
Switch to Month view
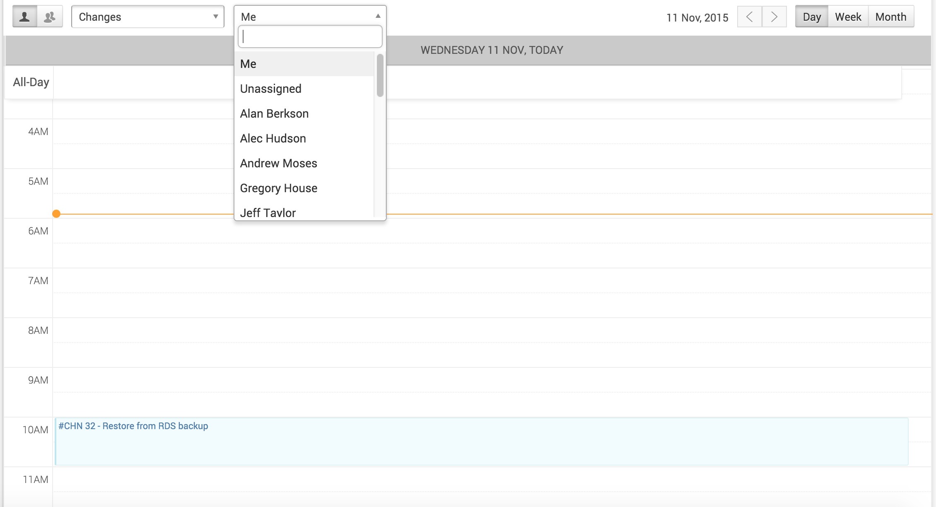(890, 17)
